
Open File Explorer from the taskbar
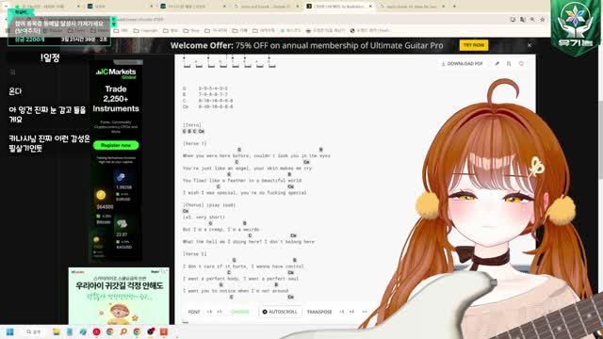point(57,331)
